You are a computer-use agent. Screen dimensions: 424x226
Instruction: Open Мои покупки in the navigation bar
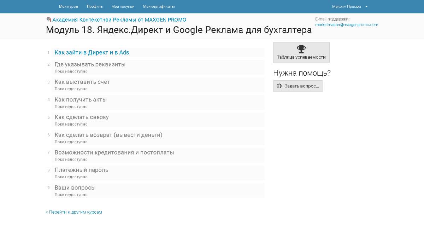click(123, 7)
